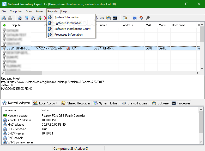This screenshot has height=151, width=205.
Task: Click the WINS primary server parameter
Action: point(20,142)
